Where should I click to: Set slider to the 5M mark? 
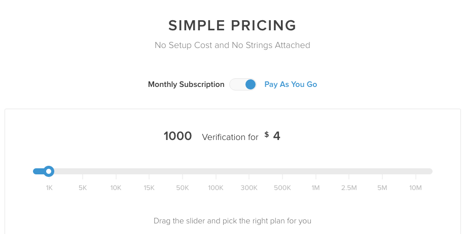coord(382,188)
